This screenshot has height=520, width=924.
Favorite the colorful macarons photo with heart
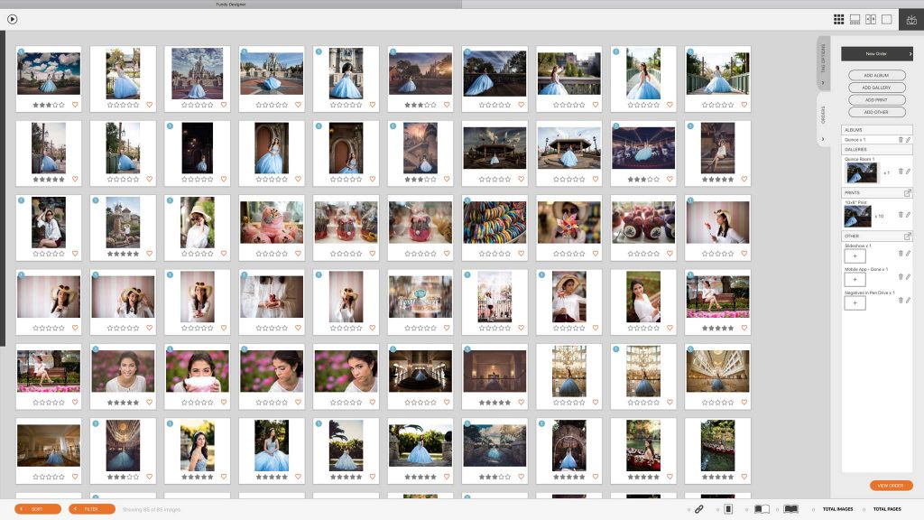pos(521,254)
